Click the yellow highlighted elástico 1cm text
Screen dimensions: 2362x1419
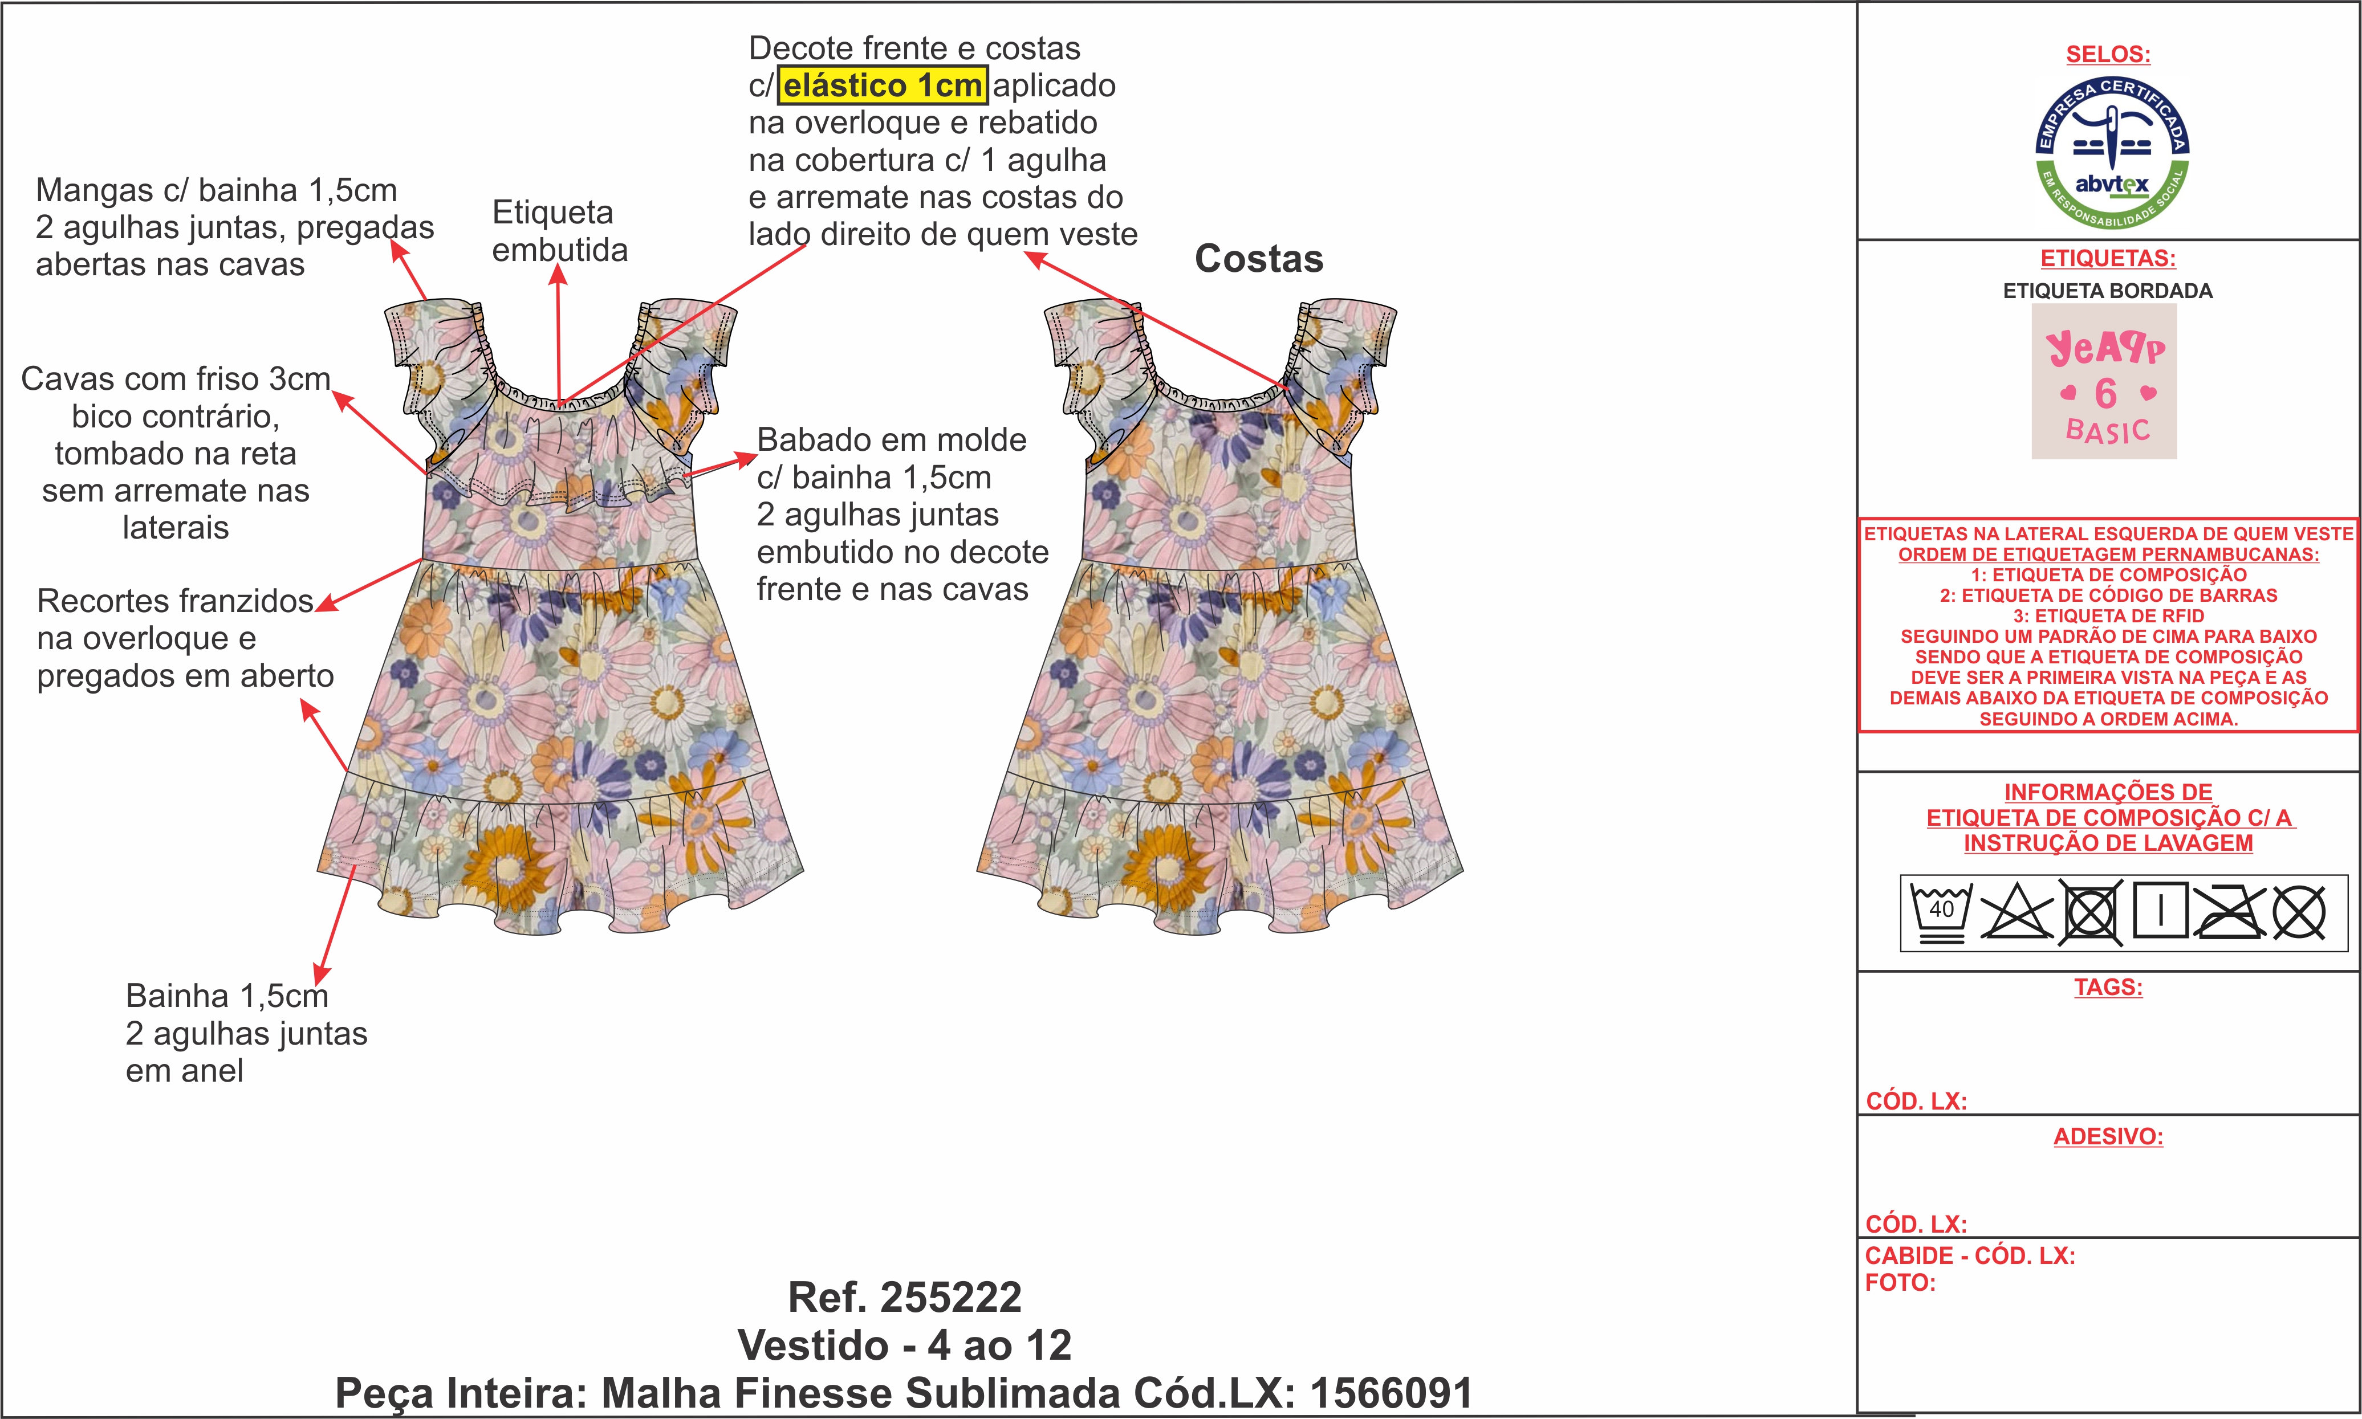tap(881, 86)
